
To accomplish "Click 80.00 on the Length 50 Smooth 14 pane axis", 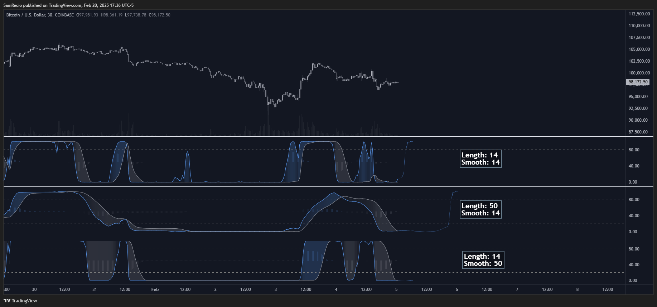I will [x=634, y=200].
